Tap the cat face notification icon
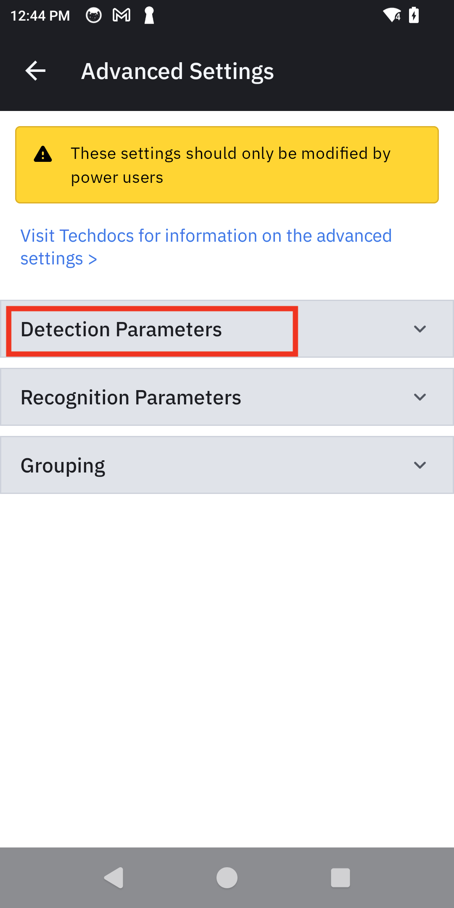 pos(93,16)
